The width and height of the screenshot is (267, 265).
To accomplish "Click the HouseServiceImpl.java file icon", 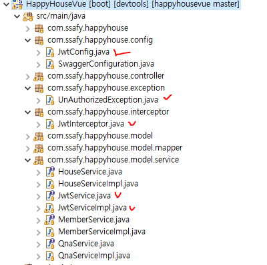I will (x=50, y=184).
